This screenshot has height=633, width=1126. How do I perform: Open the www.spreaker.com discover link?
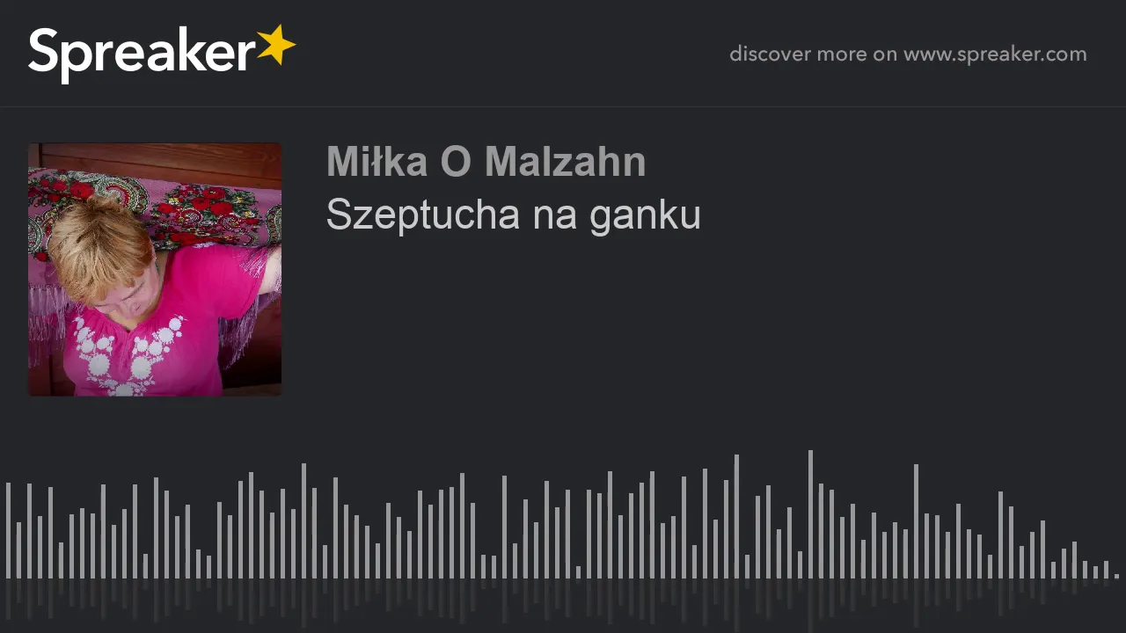[x=995, y=54]
